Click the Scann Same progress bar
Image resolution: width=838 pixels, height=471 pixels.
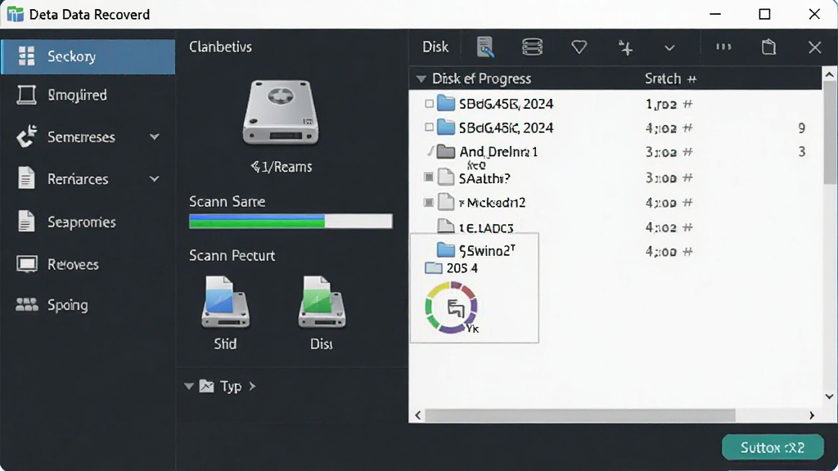click(291, 221)
